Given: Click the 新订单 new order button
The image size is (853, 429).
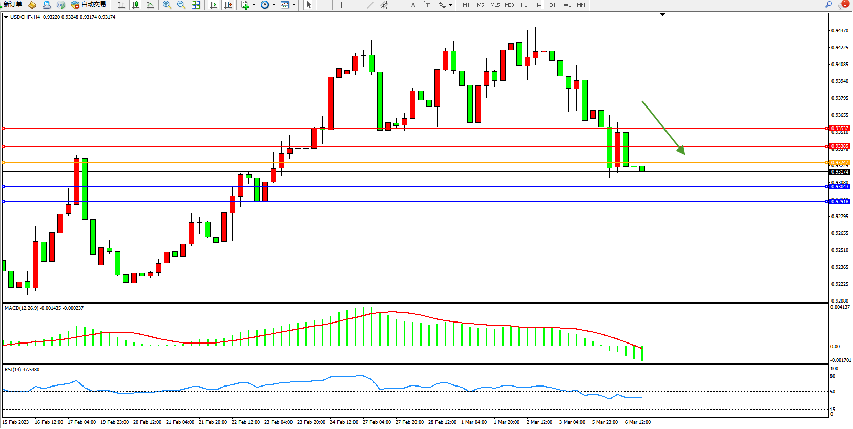Looking at the screenshot, I should [x=12, y=4].
